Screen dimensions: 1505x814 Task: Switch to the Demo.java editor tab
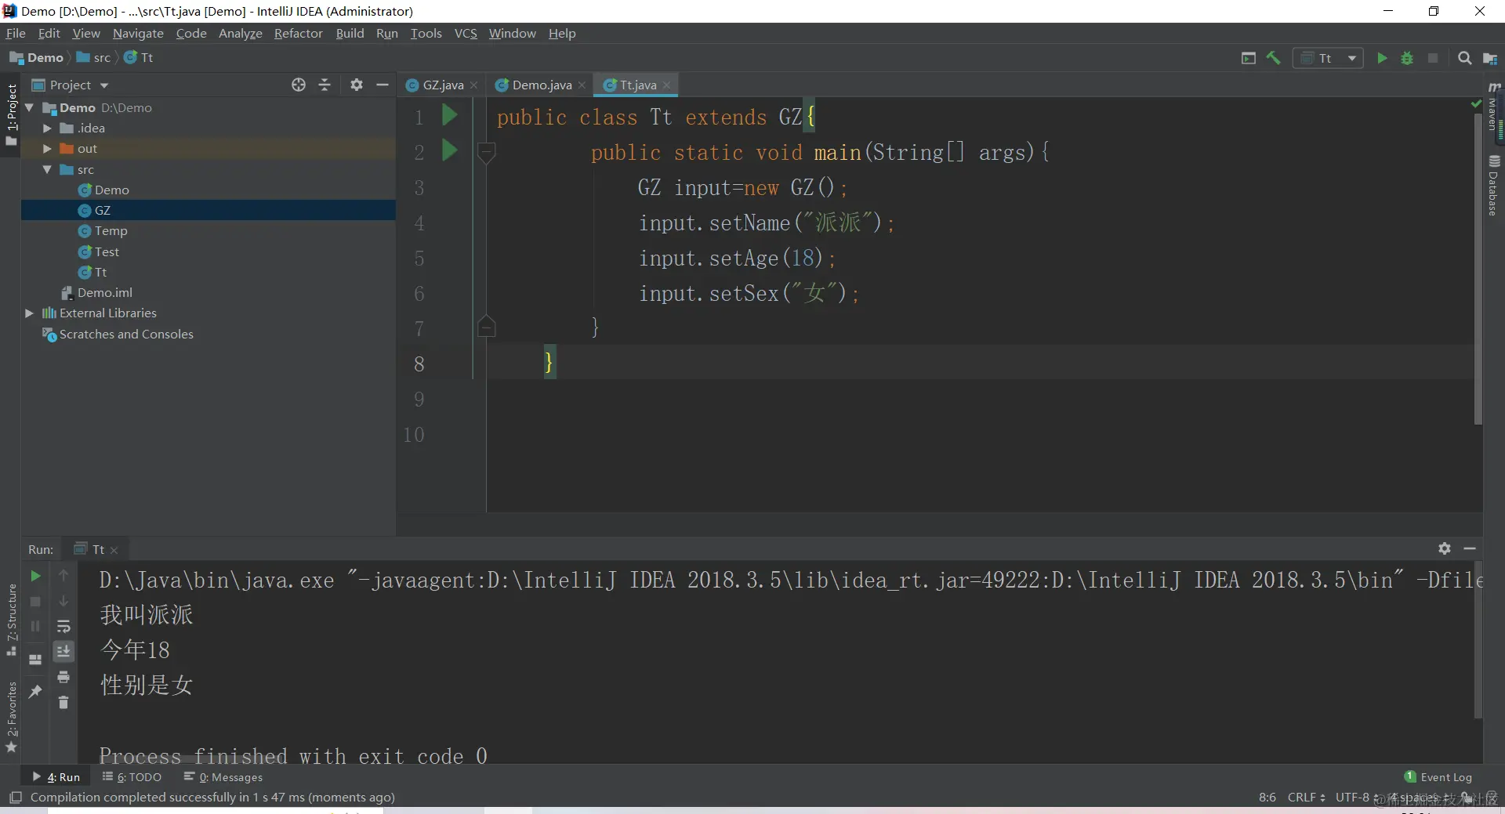(x=541, y=85)
